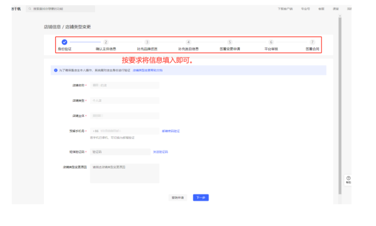Click the checked step 1 身份验证 icon

click(x=64, y=42)
